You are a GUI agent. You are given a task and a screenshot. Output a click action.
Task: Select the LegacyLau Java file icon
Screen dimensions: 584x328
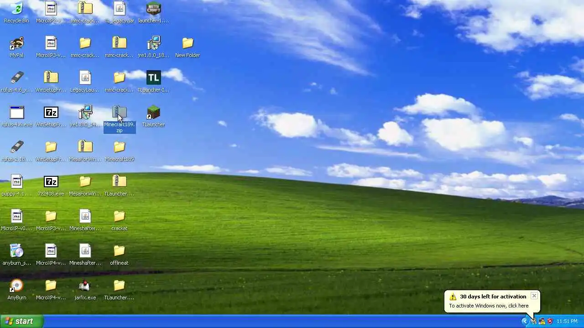tap(85, 78)
